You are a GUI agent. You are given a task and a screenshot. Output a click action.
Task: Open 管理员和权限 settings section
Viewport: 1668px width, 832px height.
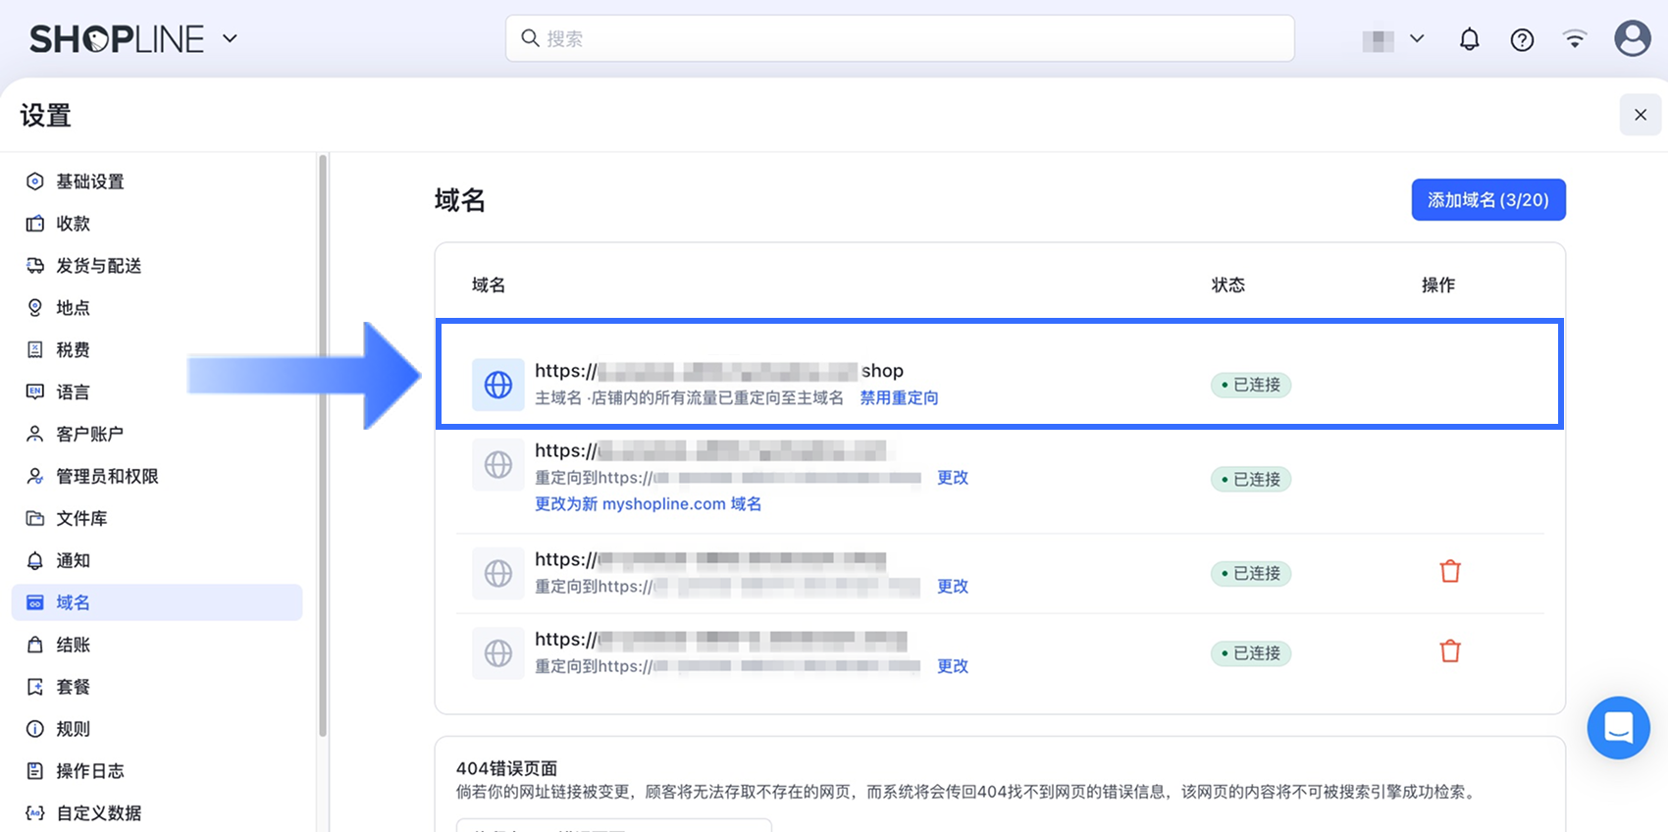pos(107,476)
